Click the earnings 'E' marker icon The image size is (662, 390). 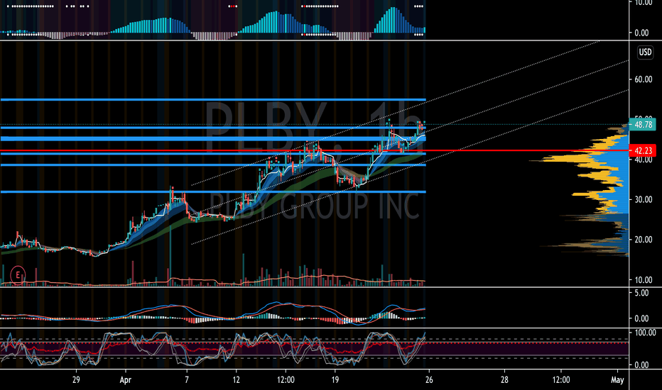click(18, 275)
